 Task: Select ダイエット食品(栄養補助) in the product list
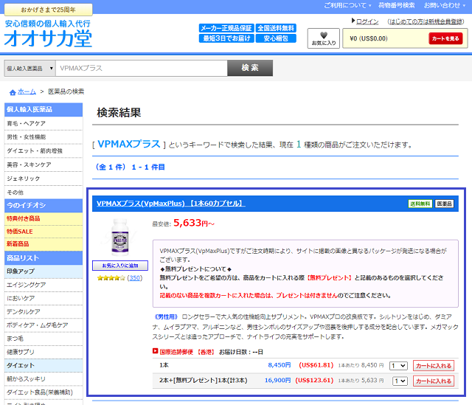(44, 392)
